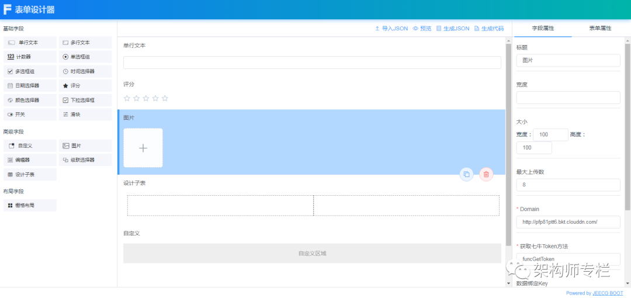Image resolution: width=631 pixels, height=298 pixels.
Task: Delete the selected 图片 field
Action: click(x=486, y=174)
